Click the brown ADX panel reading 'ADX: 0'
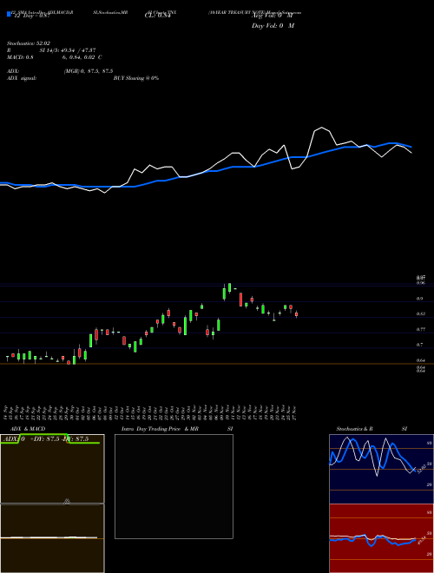Screen dimensions: 434x573 click(52, 469)
